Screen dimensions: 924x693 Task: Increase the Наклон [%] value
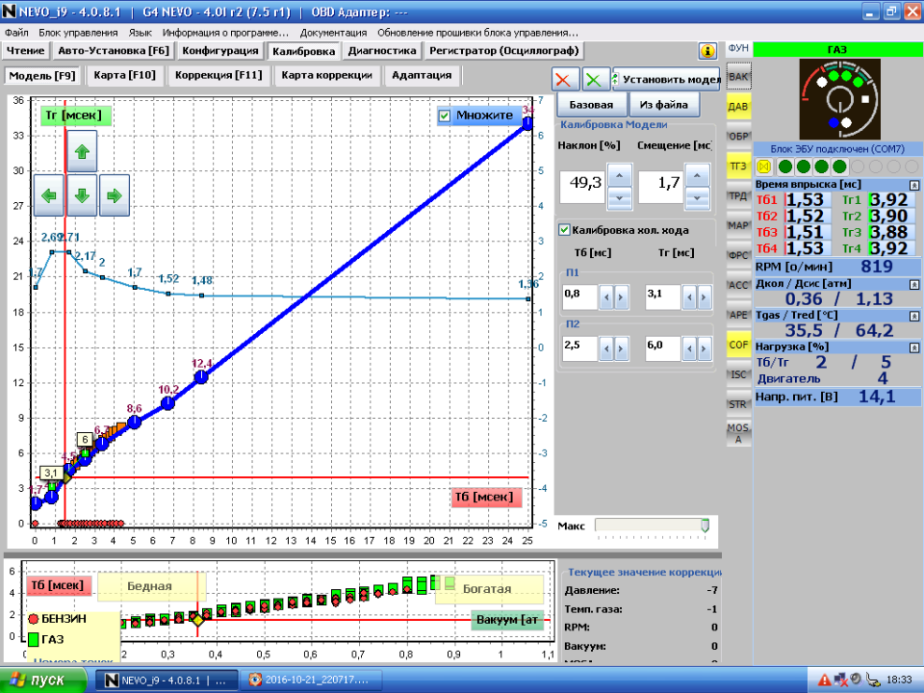(620, 174)
